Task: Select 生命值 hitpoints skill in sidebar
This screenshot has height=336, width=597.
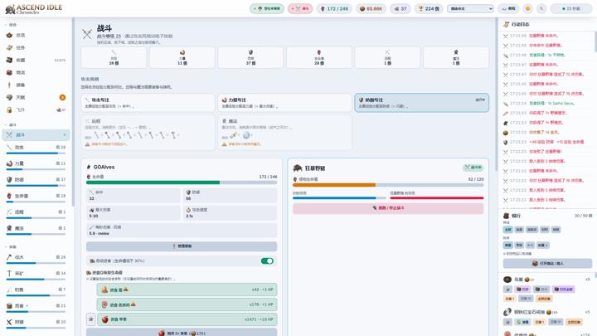Action: (36, 196)
